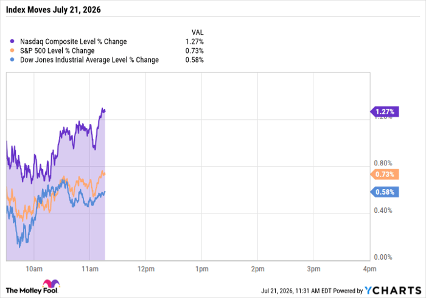Screen dimensions: 426x298
Task: Click the orange S&P 500 legend dot
Action: (x=12, y=50)
